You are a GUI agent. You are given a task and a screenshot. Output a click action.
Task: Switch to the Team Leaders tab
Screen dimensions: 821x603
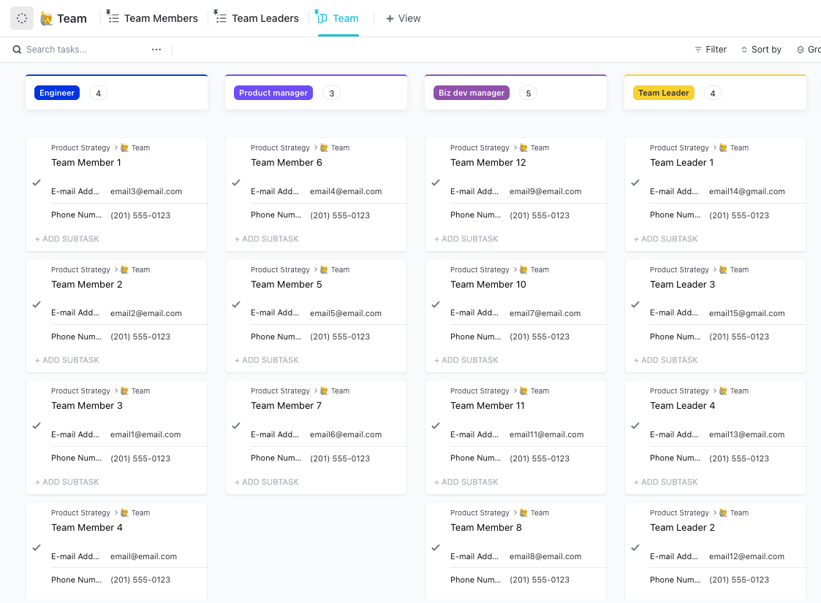point(265,18)
